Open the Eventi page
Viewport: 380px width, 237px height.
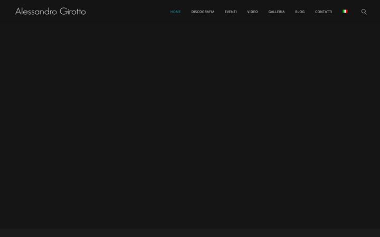[x=231, y=12]
